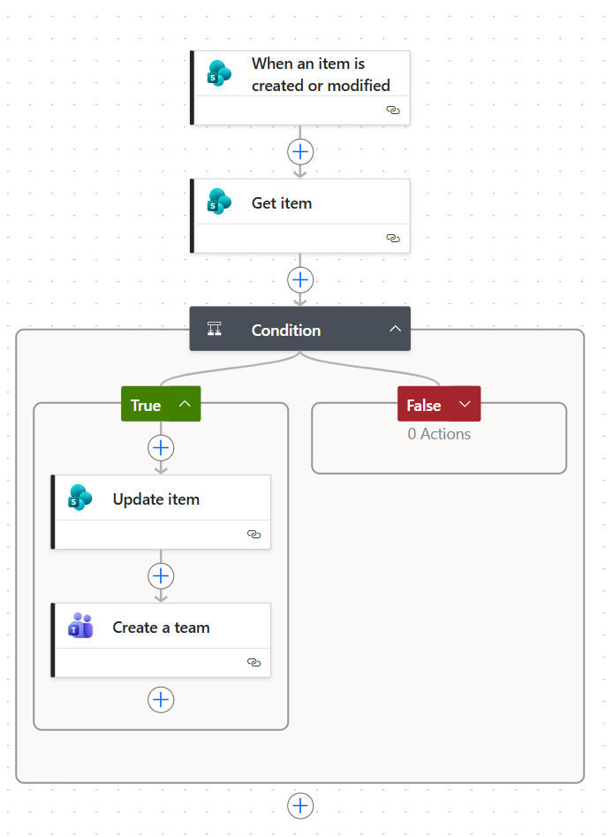Click the Microsoft Teams icon on Create a team
Screen dimensions: 613x837
[80, 626]
